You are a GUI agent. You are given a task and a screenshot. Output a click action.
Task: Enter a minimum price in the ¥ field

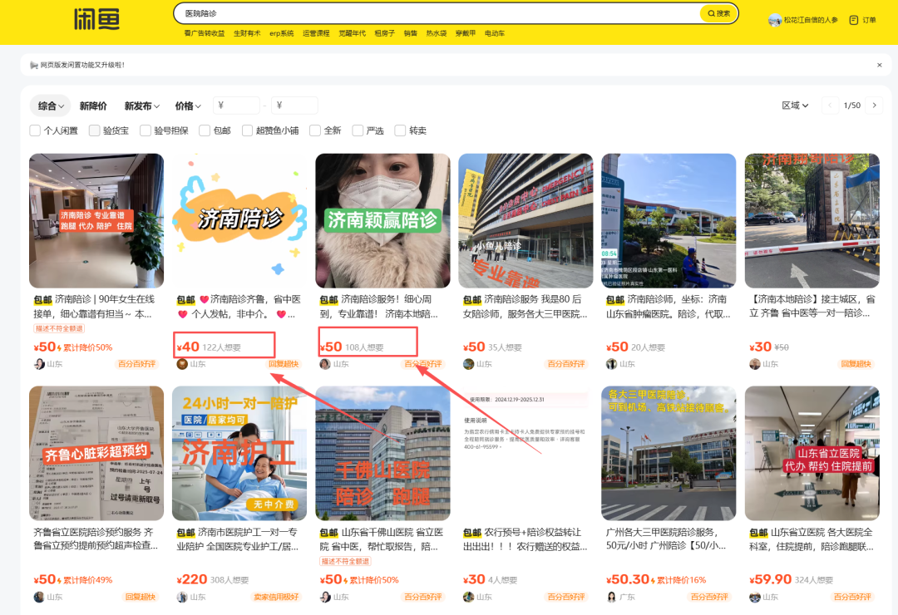point(235,106)
